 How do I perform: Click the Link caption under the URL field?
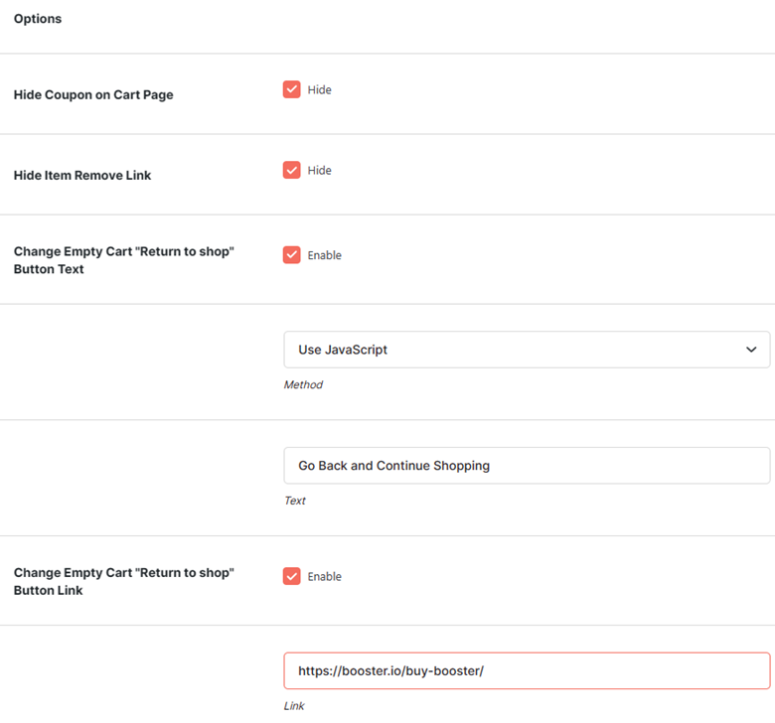(x=294, y=706)
